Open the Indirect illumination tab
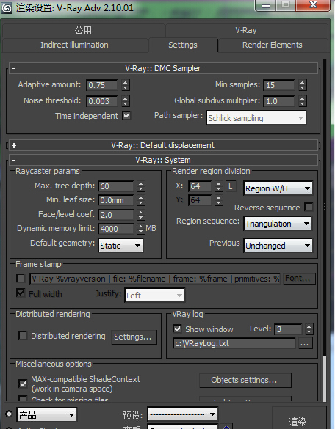335x429 pixels. 74,45
